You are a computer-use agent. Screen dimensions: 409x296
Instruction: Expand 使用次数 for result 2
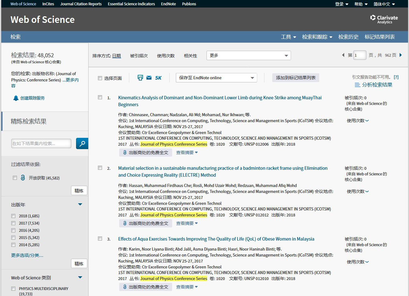[358, 191]
